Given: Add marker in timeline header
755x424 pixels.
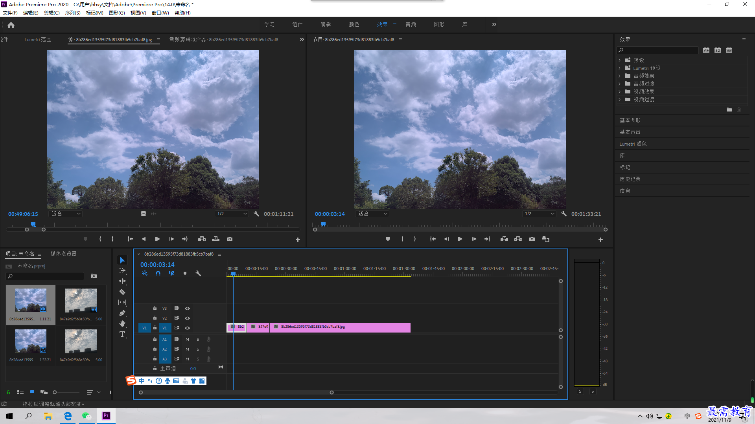Looking at the screenshot, I should pyautogui.click(x=185, y=273).
